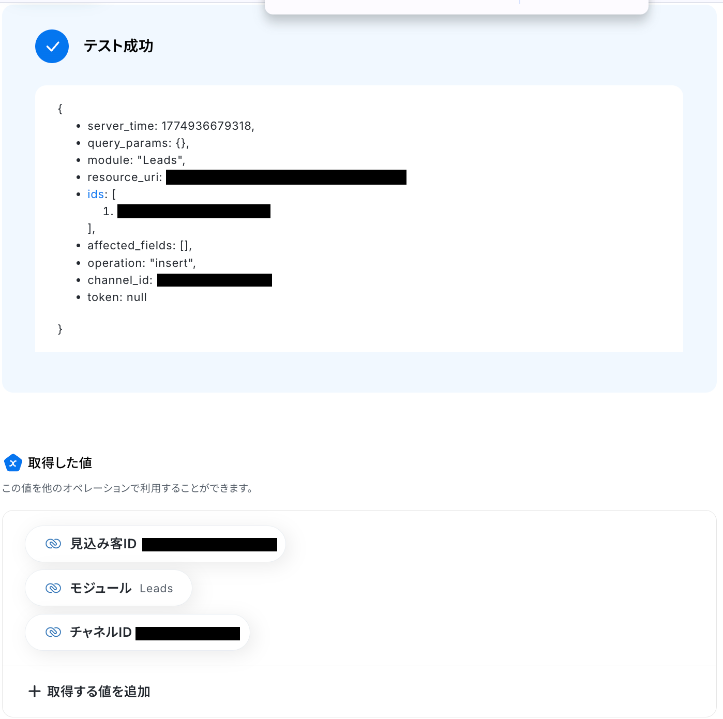The height and width of the screenshot is (719, 723).
Task: Open the blue ids key link
Action: click(96, 194)
